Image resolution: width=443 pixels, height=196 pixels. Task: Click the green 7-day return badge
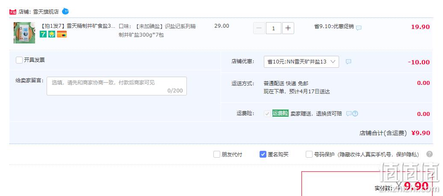click(x=43, y=35)
